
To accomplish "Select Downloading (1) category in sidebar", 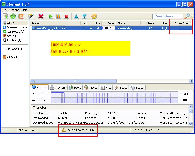I will pos(15,27).
